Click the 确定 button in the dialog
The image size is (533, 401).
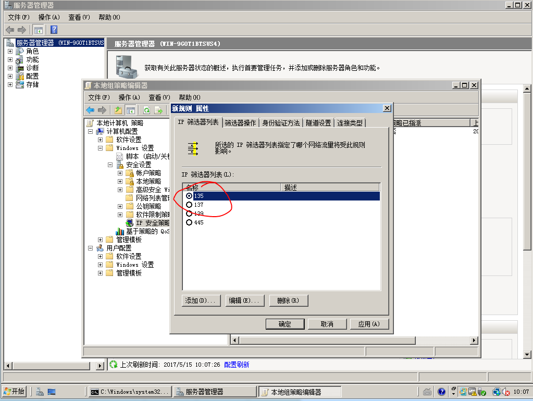(285, 324)
